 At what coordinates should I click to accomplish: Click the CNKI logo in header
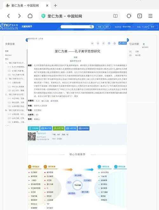pyautogui.click(x=9, y=26)
